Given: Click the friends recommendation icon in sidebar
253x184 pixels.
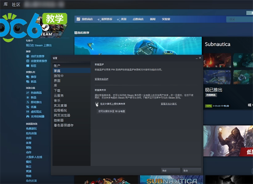Looking at the screenshot, I should pyautogui.click(x=27, y=56).
